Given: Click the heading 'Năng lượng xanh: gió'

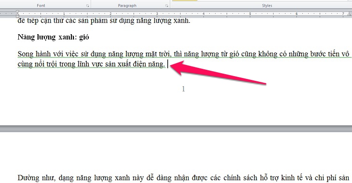Looking at the screenshot, I should [53, 37].
